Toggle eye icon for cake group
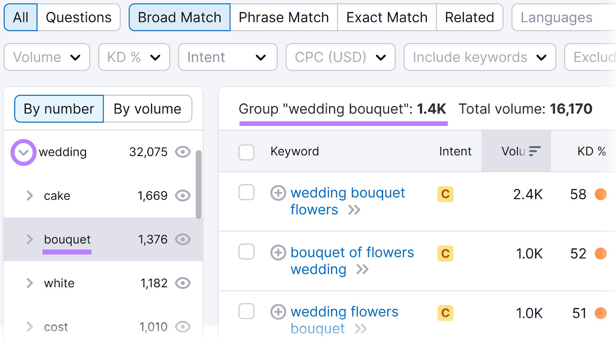The image size is (616, 341). 183,196
